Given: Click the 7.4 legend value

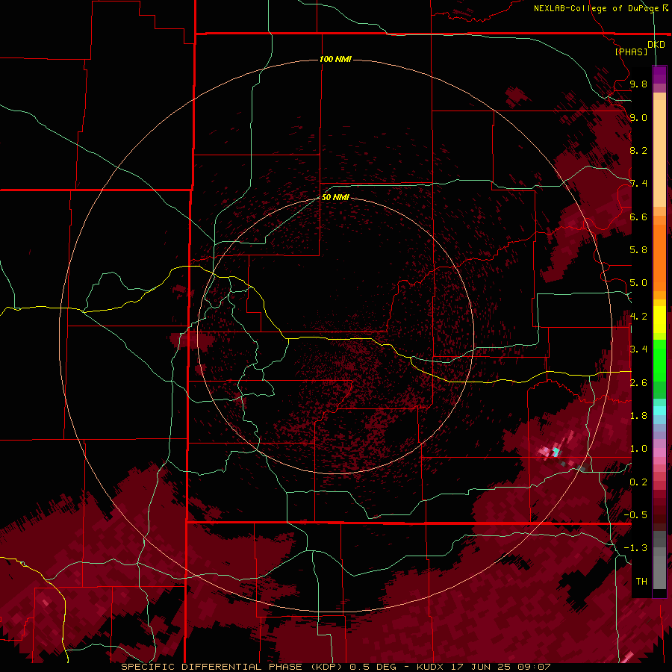Looking at the screenshot, I should click(638, 184).
